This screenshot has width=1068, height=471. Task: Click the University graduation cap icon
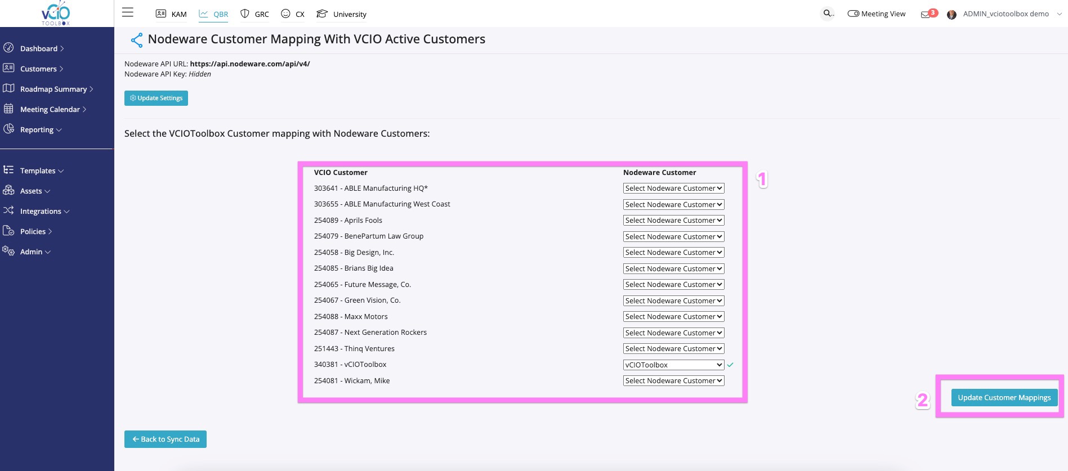[322, 14]
